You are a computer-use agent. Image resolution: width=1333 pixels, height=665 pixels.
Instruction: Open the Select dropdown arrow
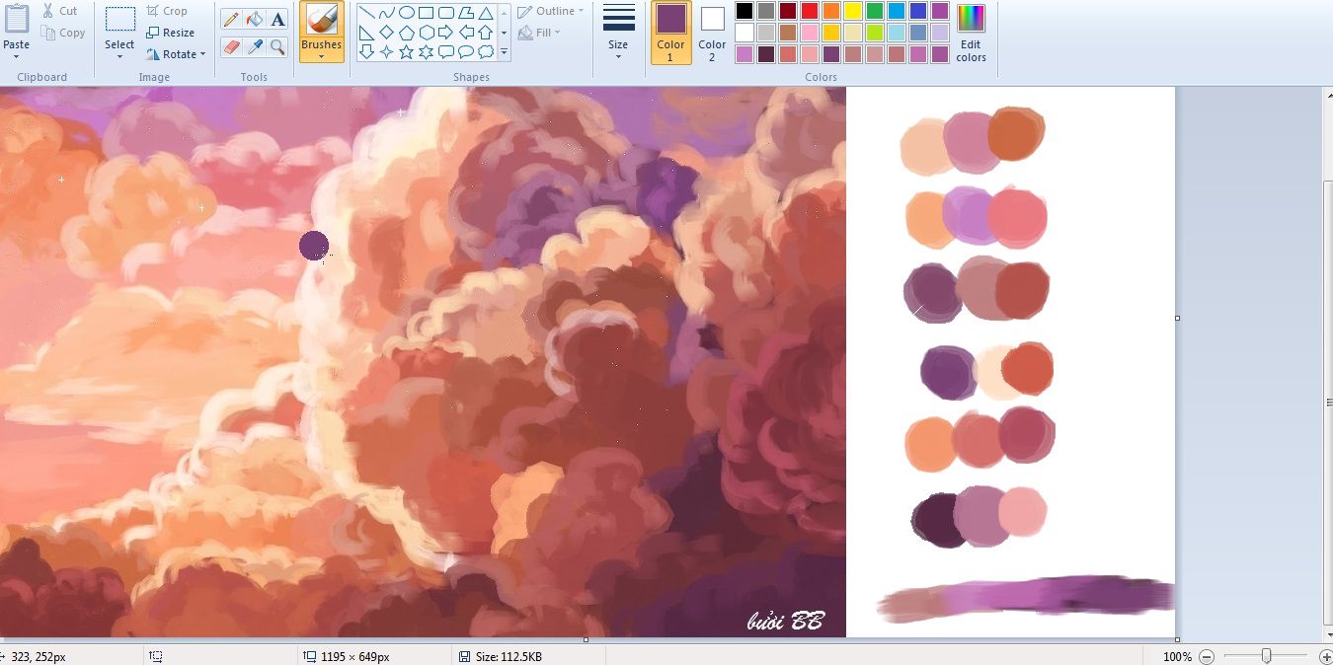click(x=119, y=56)
